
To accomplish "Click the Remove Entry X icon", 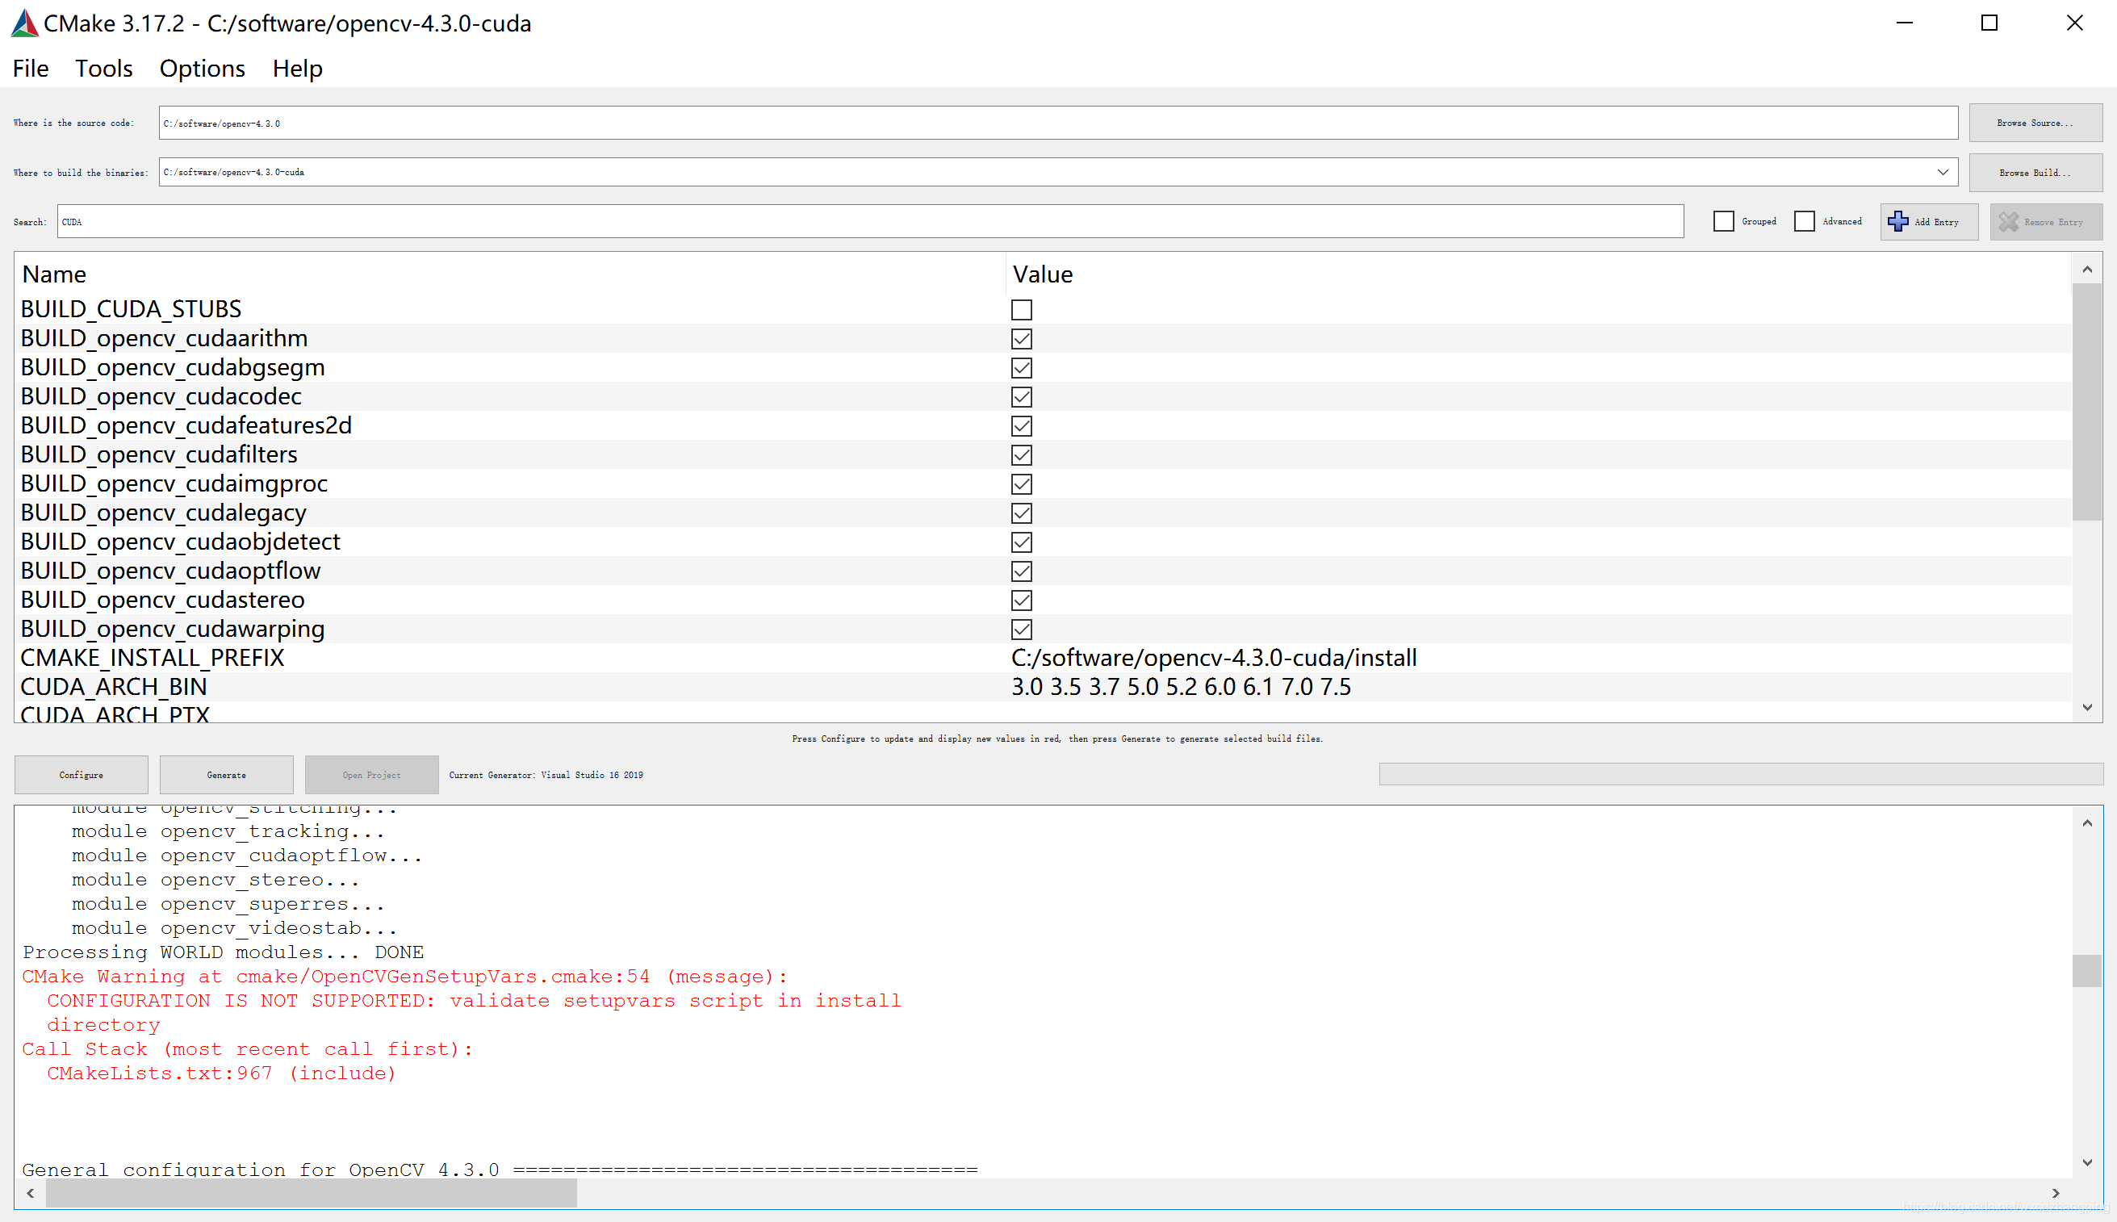I will [2008, 222].
